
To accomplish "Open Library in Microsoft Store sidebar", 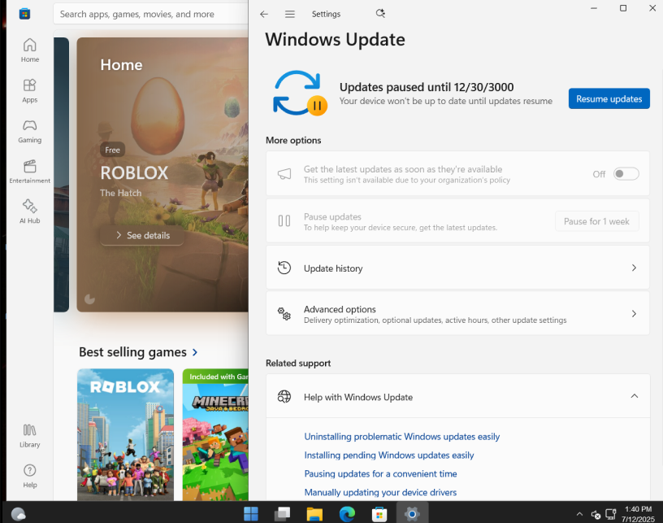I will pyautogui.click(x=29, y=436).
